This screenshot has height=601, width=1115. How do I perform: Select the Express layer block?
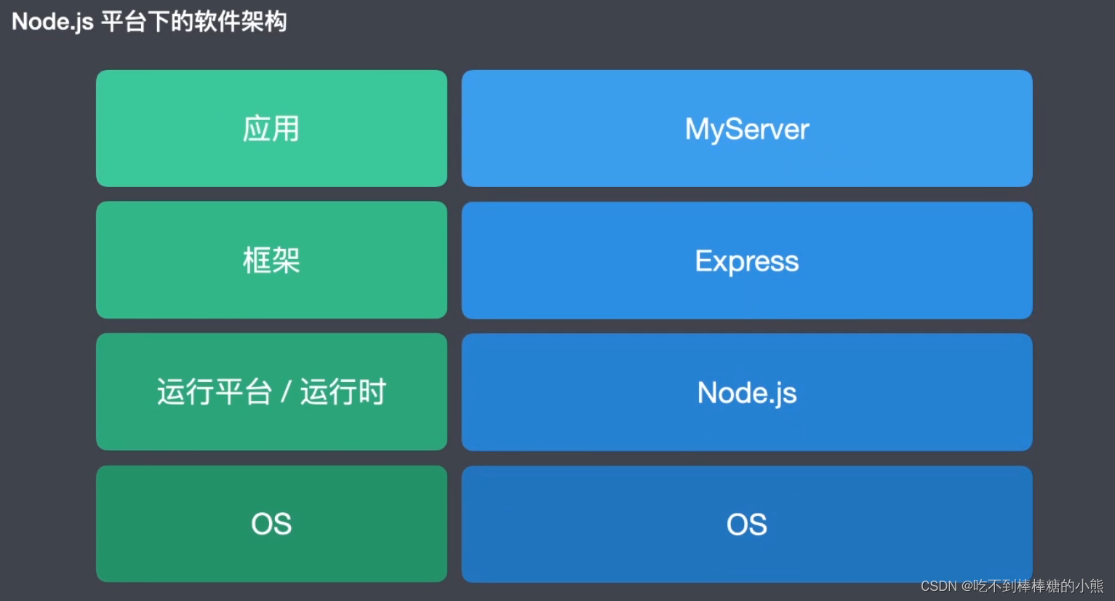pyautogui.click(x=746, y=260)
